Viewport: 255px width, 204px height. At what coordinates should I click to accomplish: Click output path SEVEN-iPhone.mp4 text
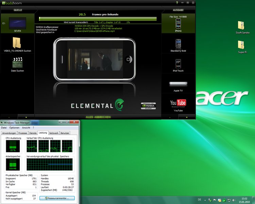click(94, 31)
